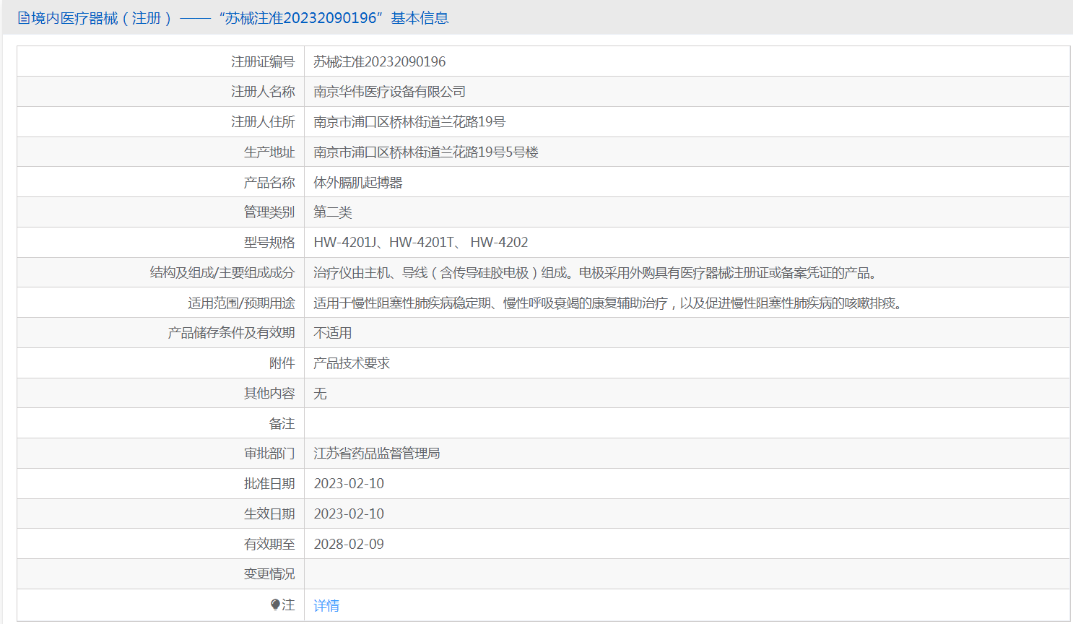This screenshot has width=1073, height=624.
Task: Click the 管理类别 row label
Action: pos(269,212)
